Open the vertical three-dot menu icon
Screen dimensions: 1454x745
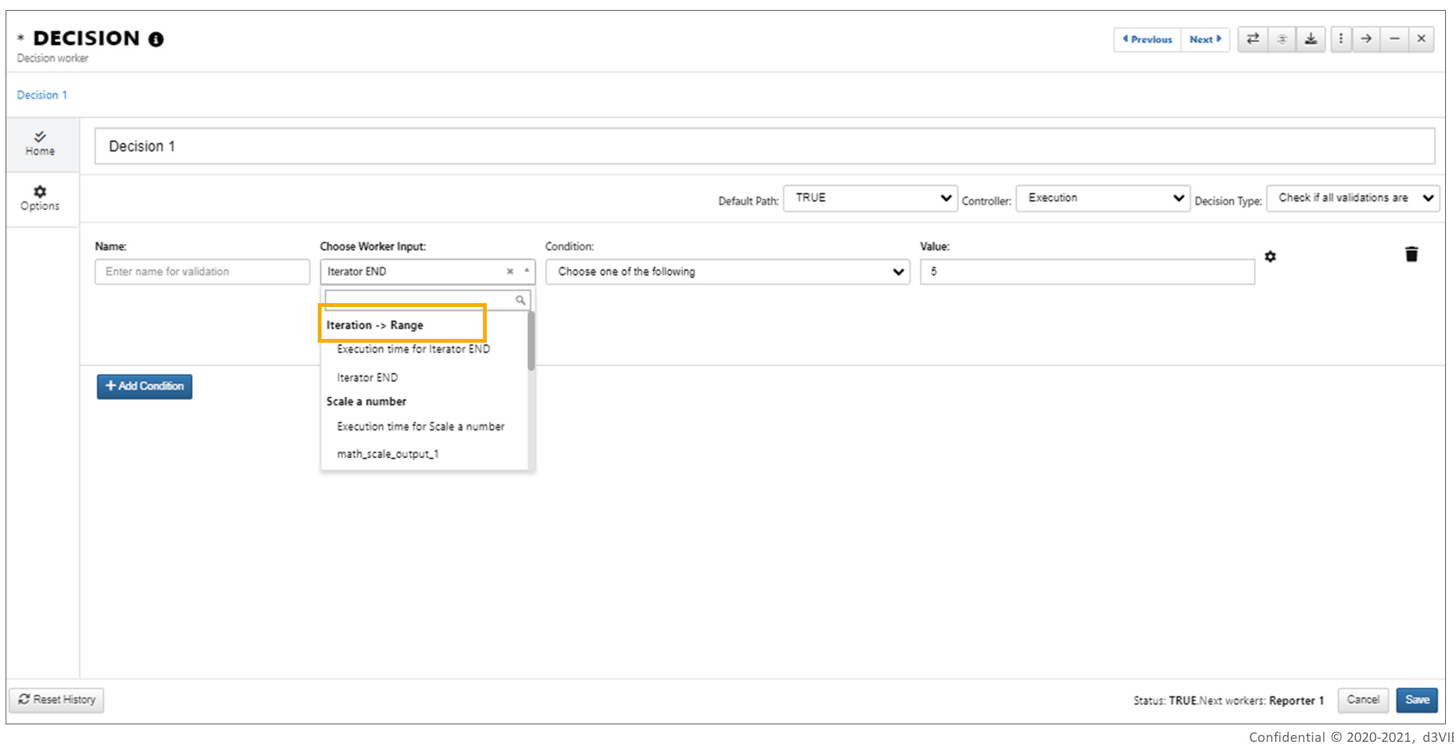[x=1341, y=39]
